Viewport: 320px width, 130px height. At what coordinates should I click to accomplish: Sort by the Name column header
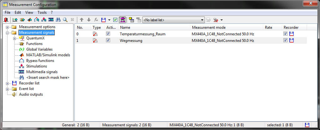point(154,27)
